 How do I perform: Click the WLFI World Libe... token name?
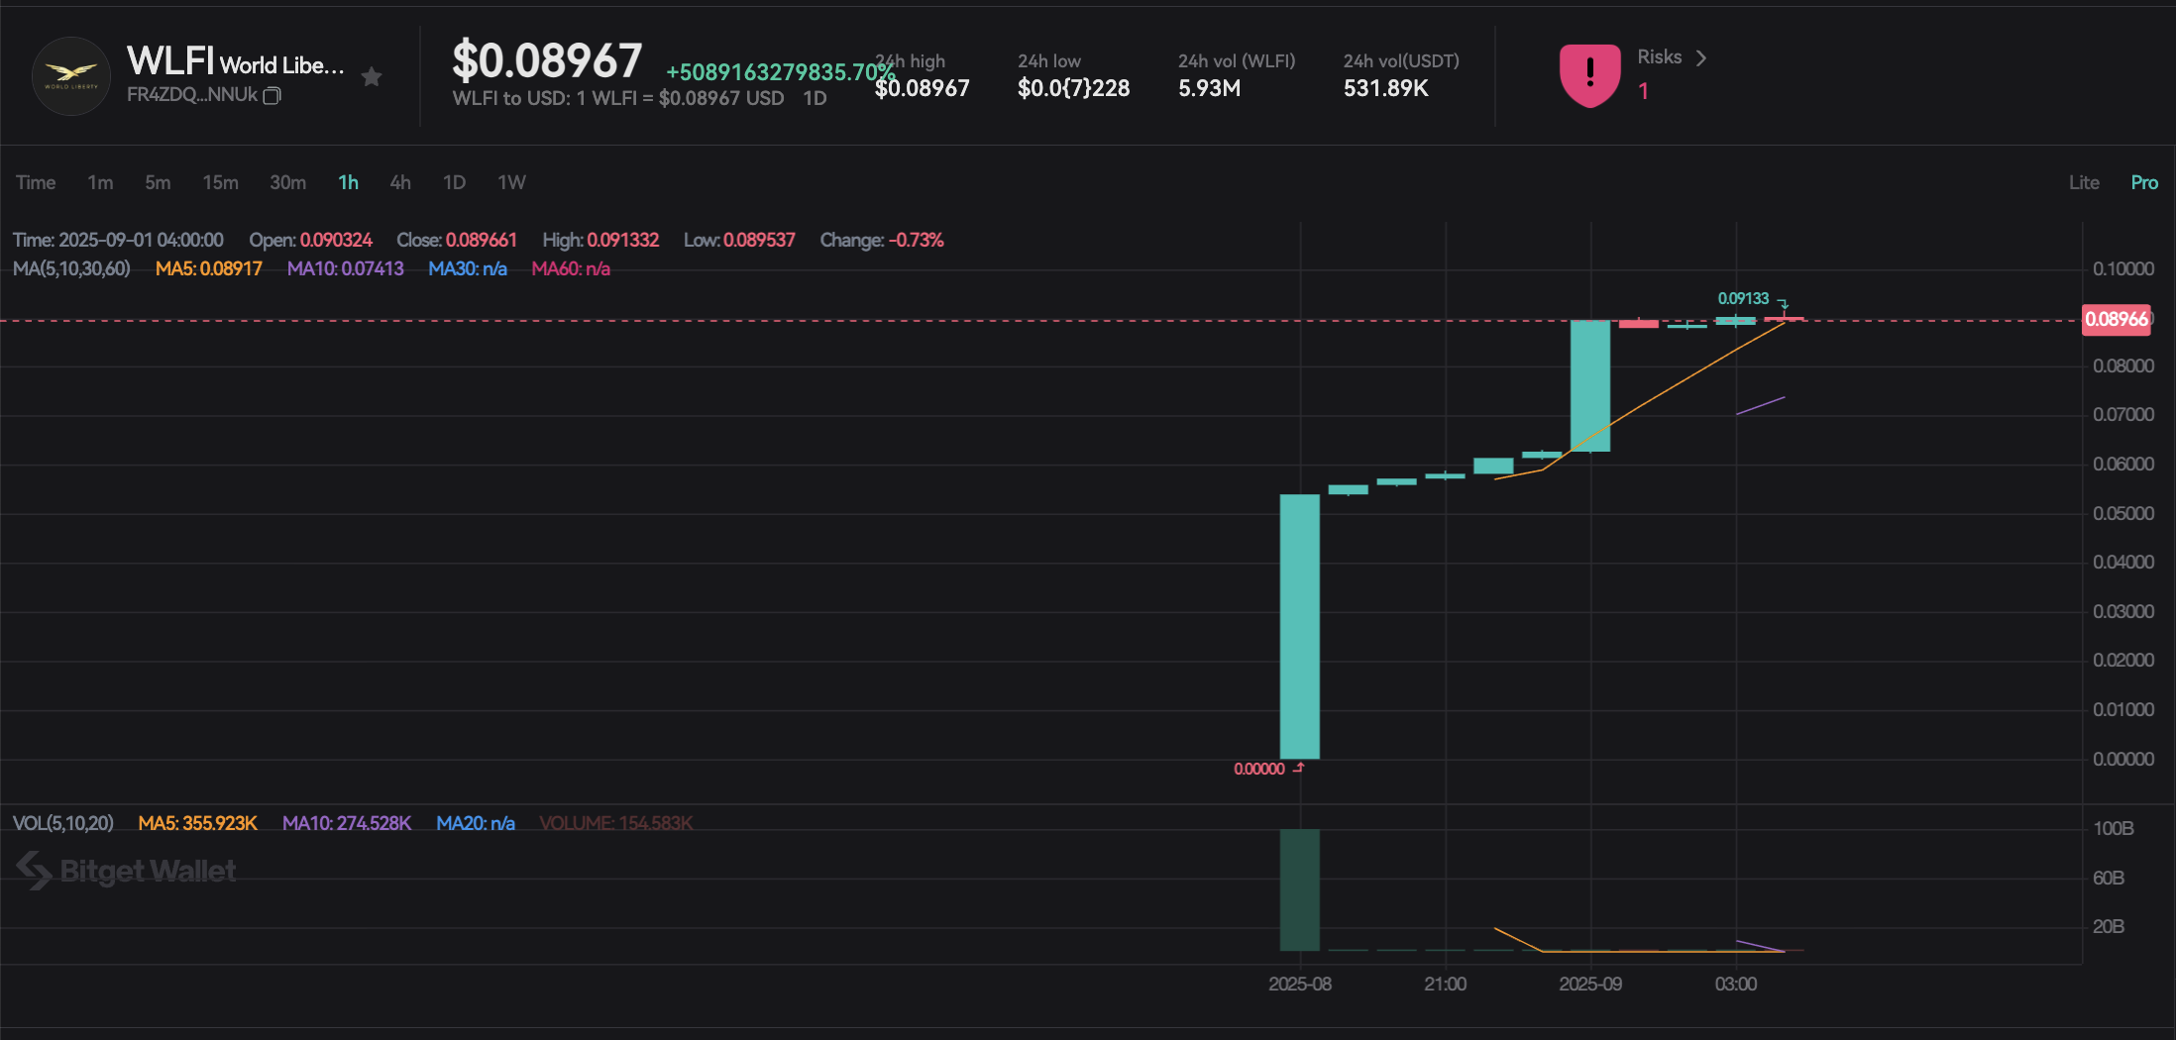click(236, 61)
